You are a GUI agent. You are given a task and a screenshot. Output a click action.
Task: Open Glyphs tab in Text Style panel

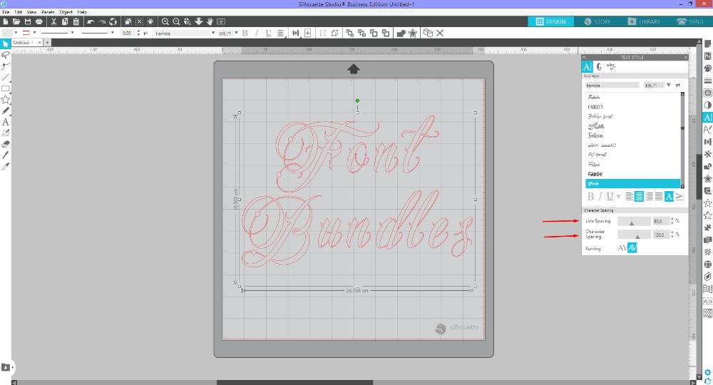(599, 67)
